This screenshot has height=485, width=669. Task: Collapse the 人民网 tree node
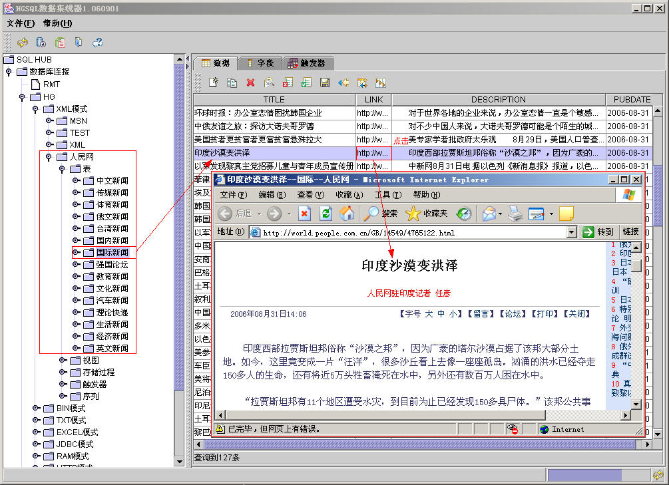[49, 157]
